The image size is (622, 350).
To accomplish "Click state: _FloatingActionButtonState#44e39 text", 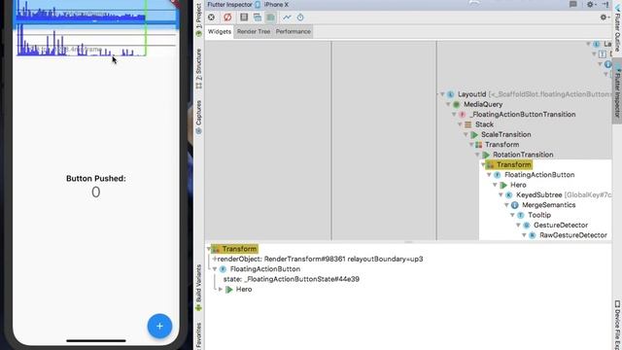I will 292,279.
